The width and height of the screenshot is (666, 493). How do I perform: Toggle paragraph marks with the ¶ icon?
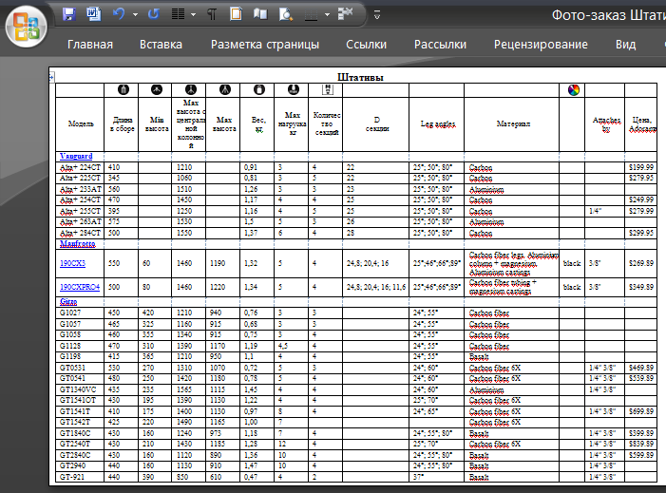(212, 14)
